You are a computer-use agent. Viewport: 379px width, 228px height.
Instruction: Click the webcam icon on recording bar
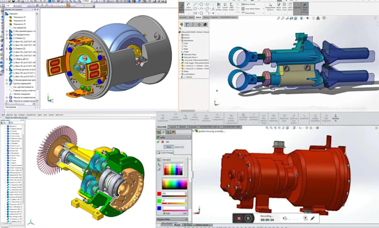click(x=305, y=219)
